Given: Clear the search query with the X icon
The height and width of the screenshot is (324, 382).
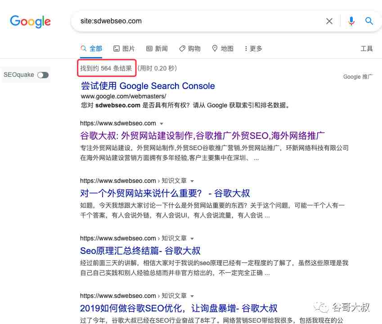Looking at the screenshot, I should coord(329,21).
